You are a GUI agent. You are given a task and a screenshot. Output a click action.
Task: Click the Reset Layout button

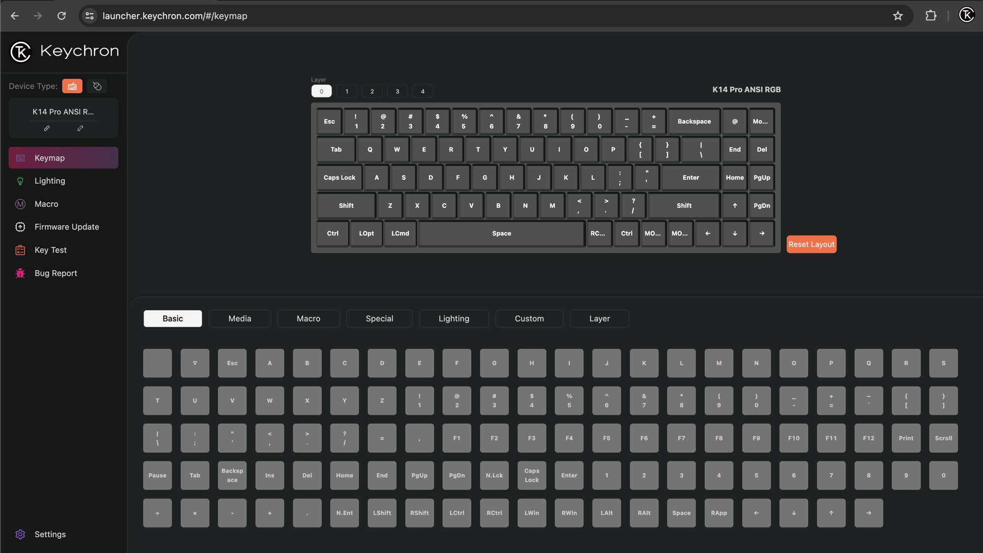point(811,244)
